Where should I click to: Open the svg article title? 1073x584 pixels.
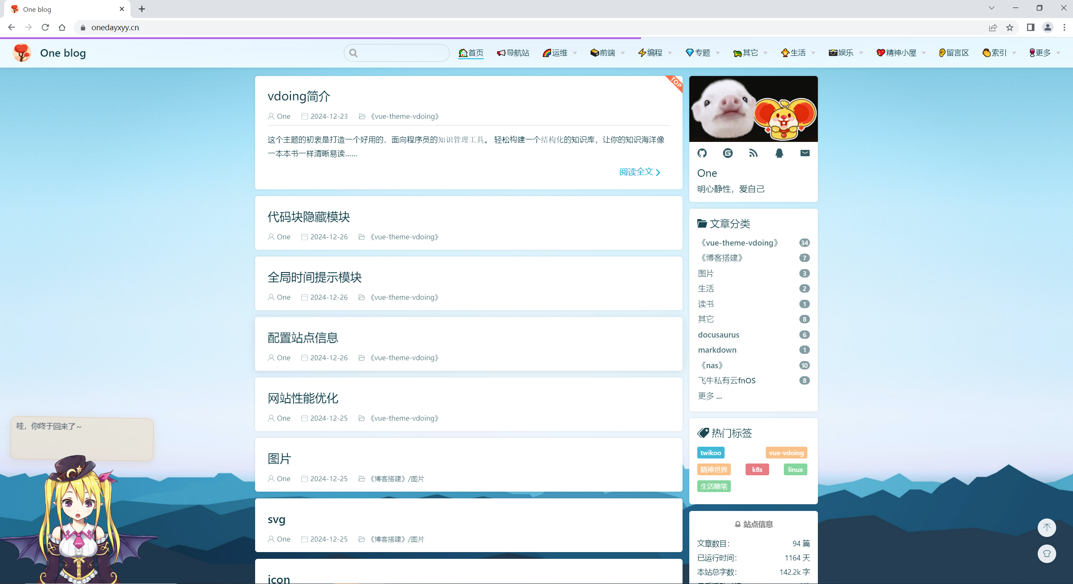pyautogui.click(x=277, y=519)
